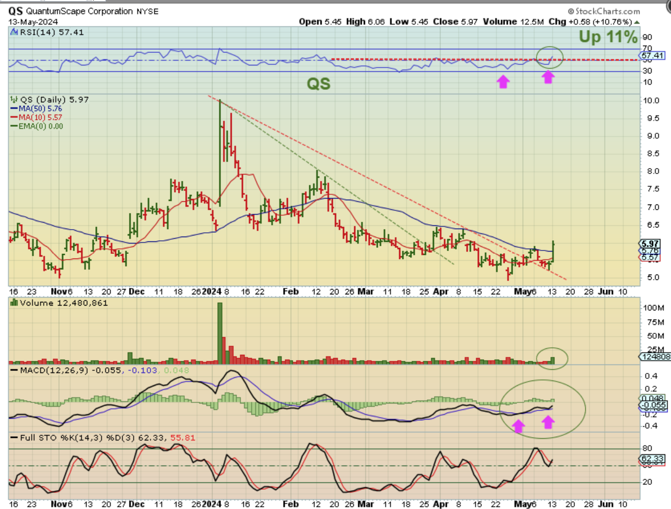Click the green circle on the volume bar
This screenshot has width=671, height=509.
[x=552, y=358]
